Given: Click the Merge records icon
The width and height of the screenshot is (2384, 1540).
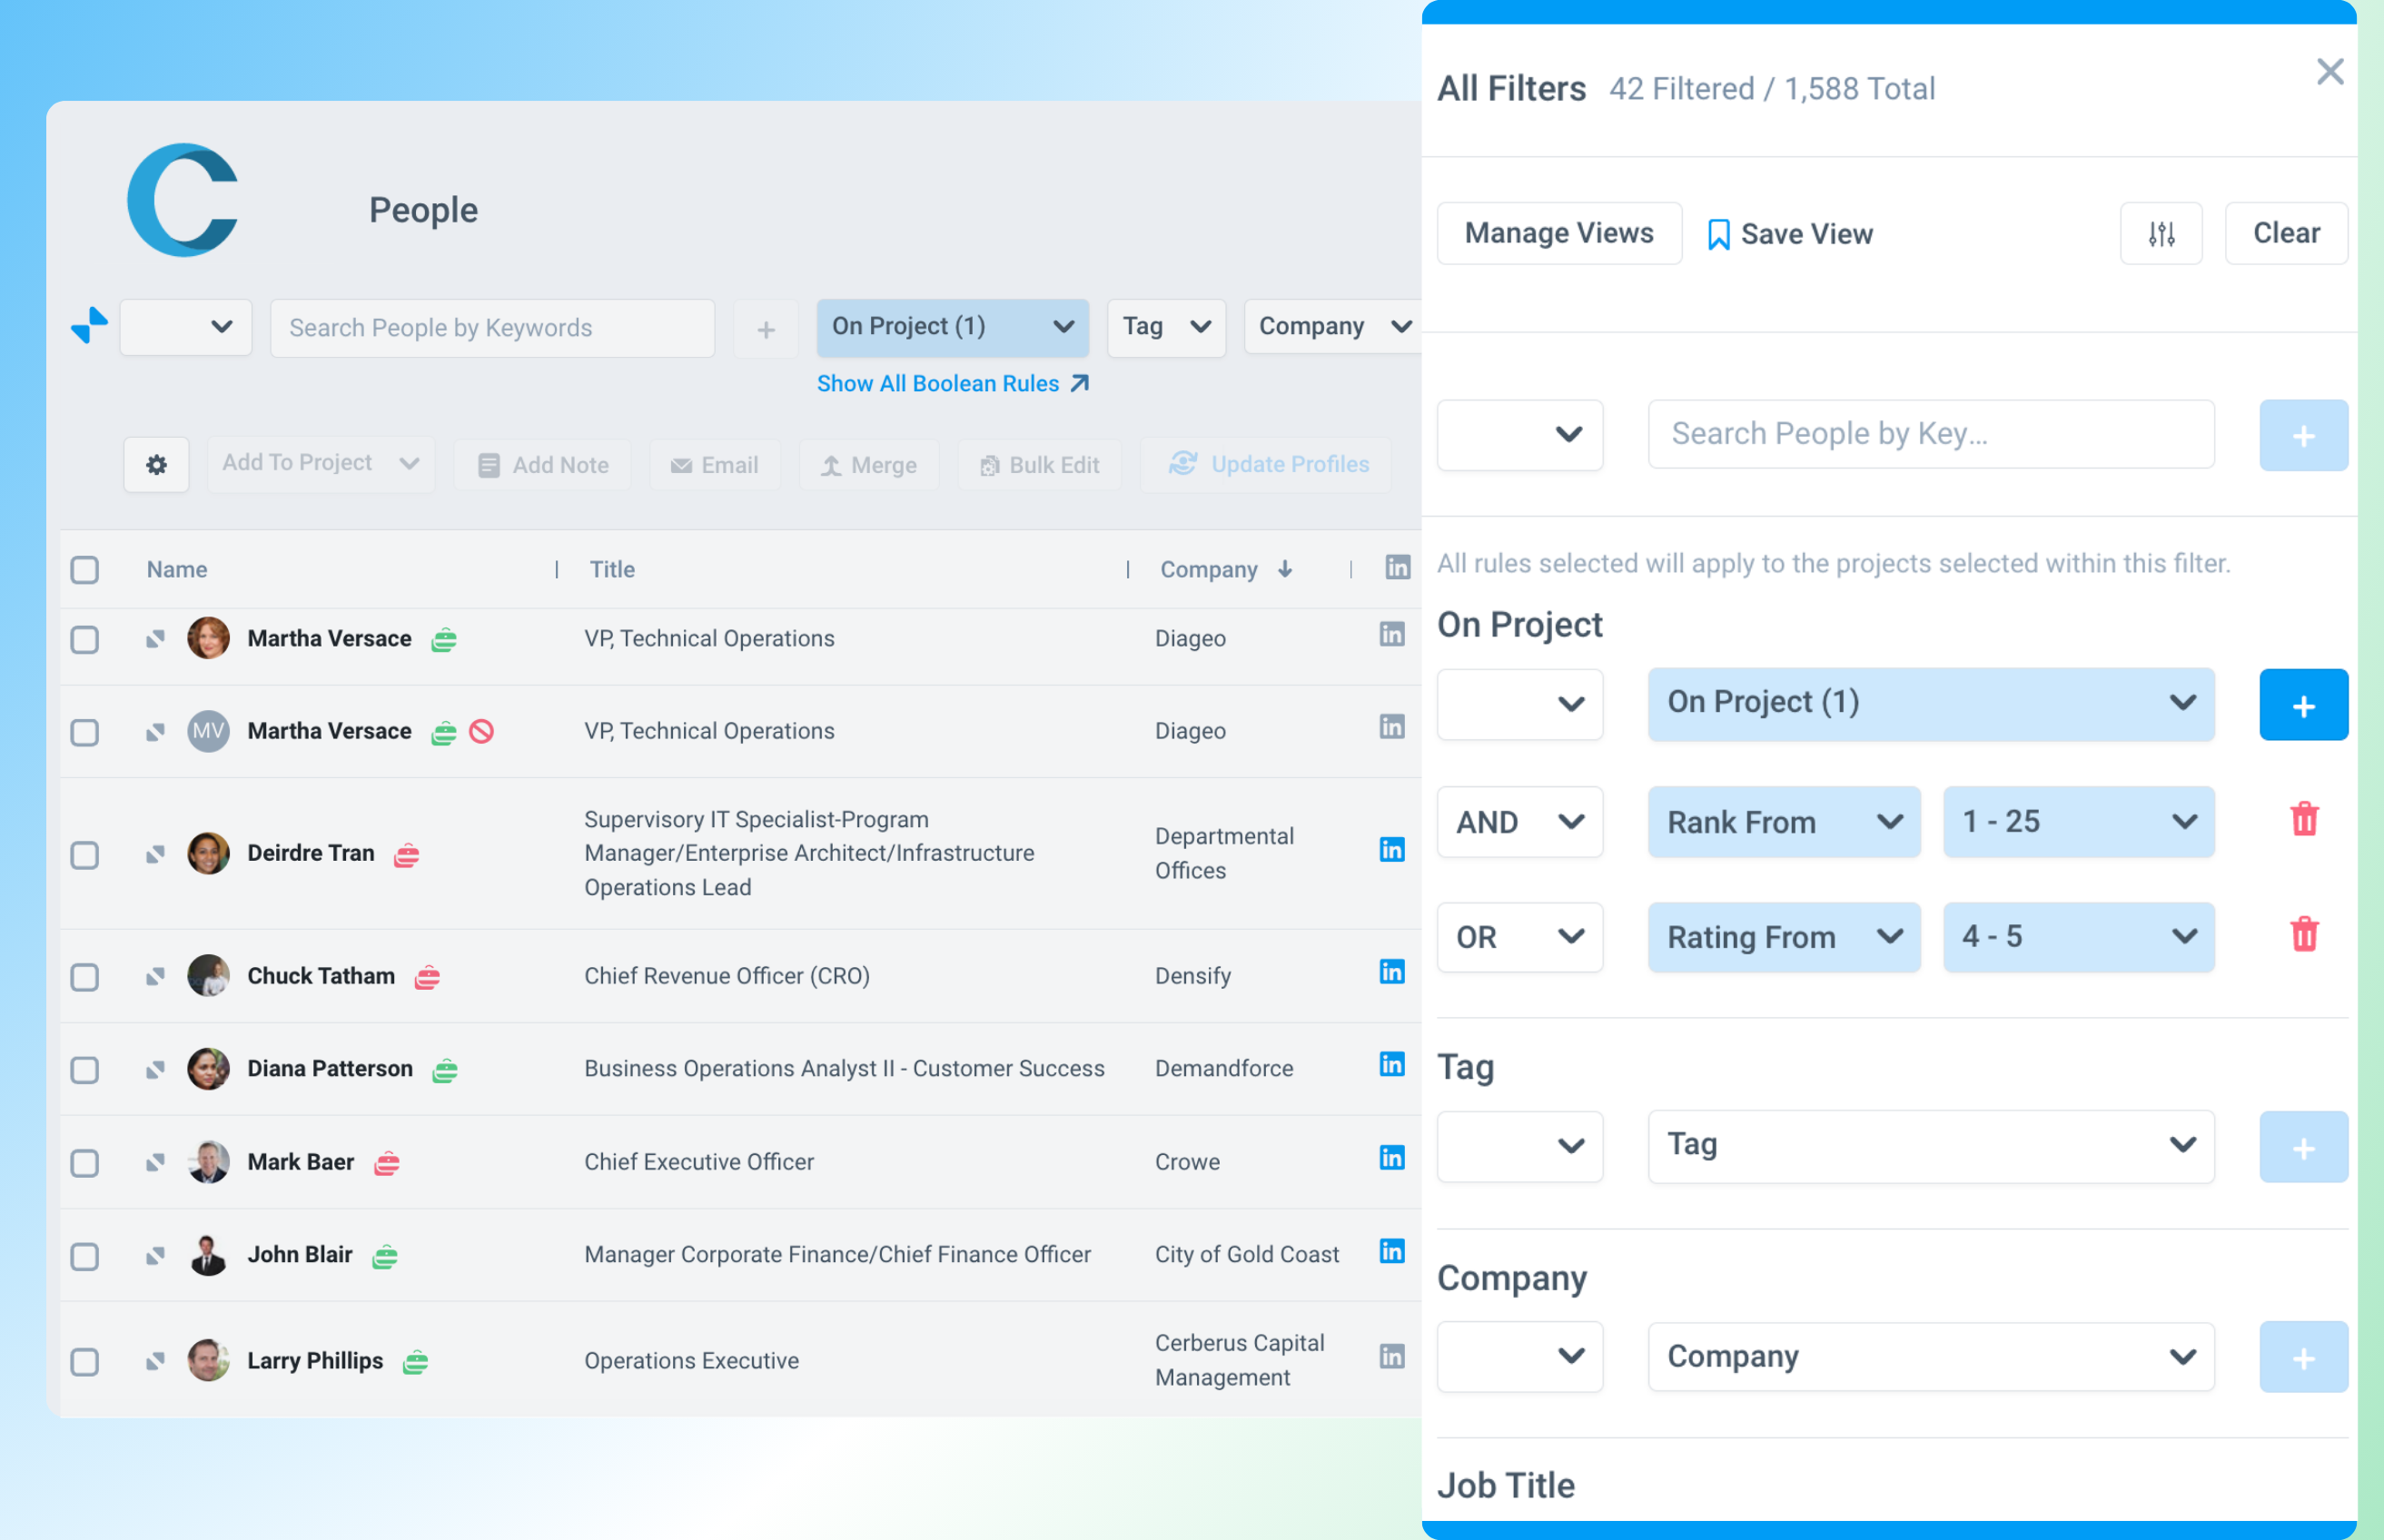Looking at the screenshot, I should pos(832,464).
